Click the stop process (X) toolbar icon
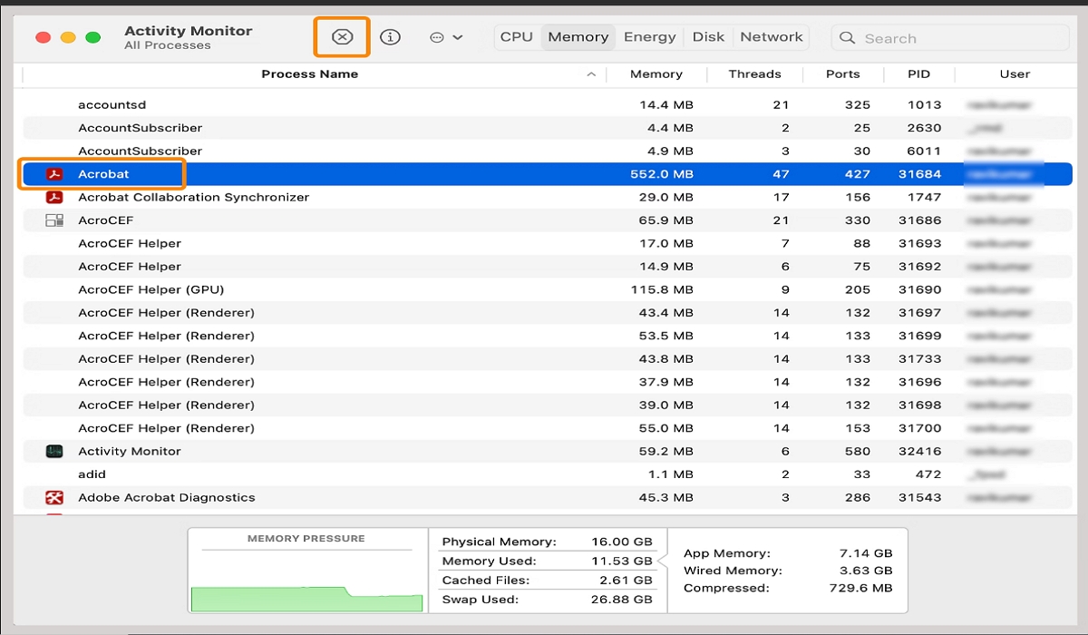Viewport: 1088px width, 635px height. coord(342,37)
